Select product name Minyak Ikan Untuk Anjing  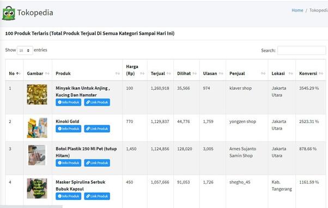coord(83,91)
